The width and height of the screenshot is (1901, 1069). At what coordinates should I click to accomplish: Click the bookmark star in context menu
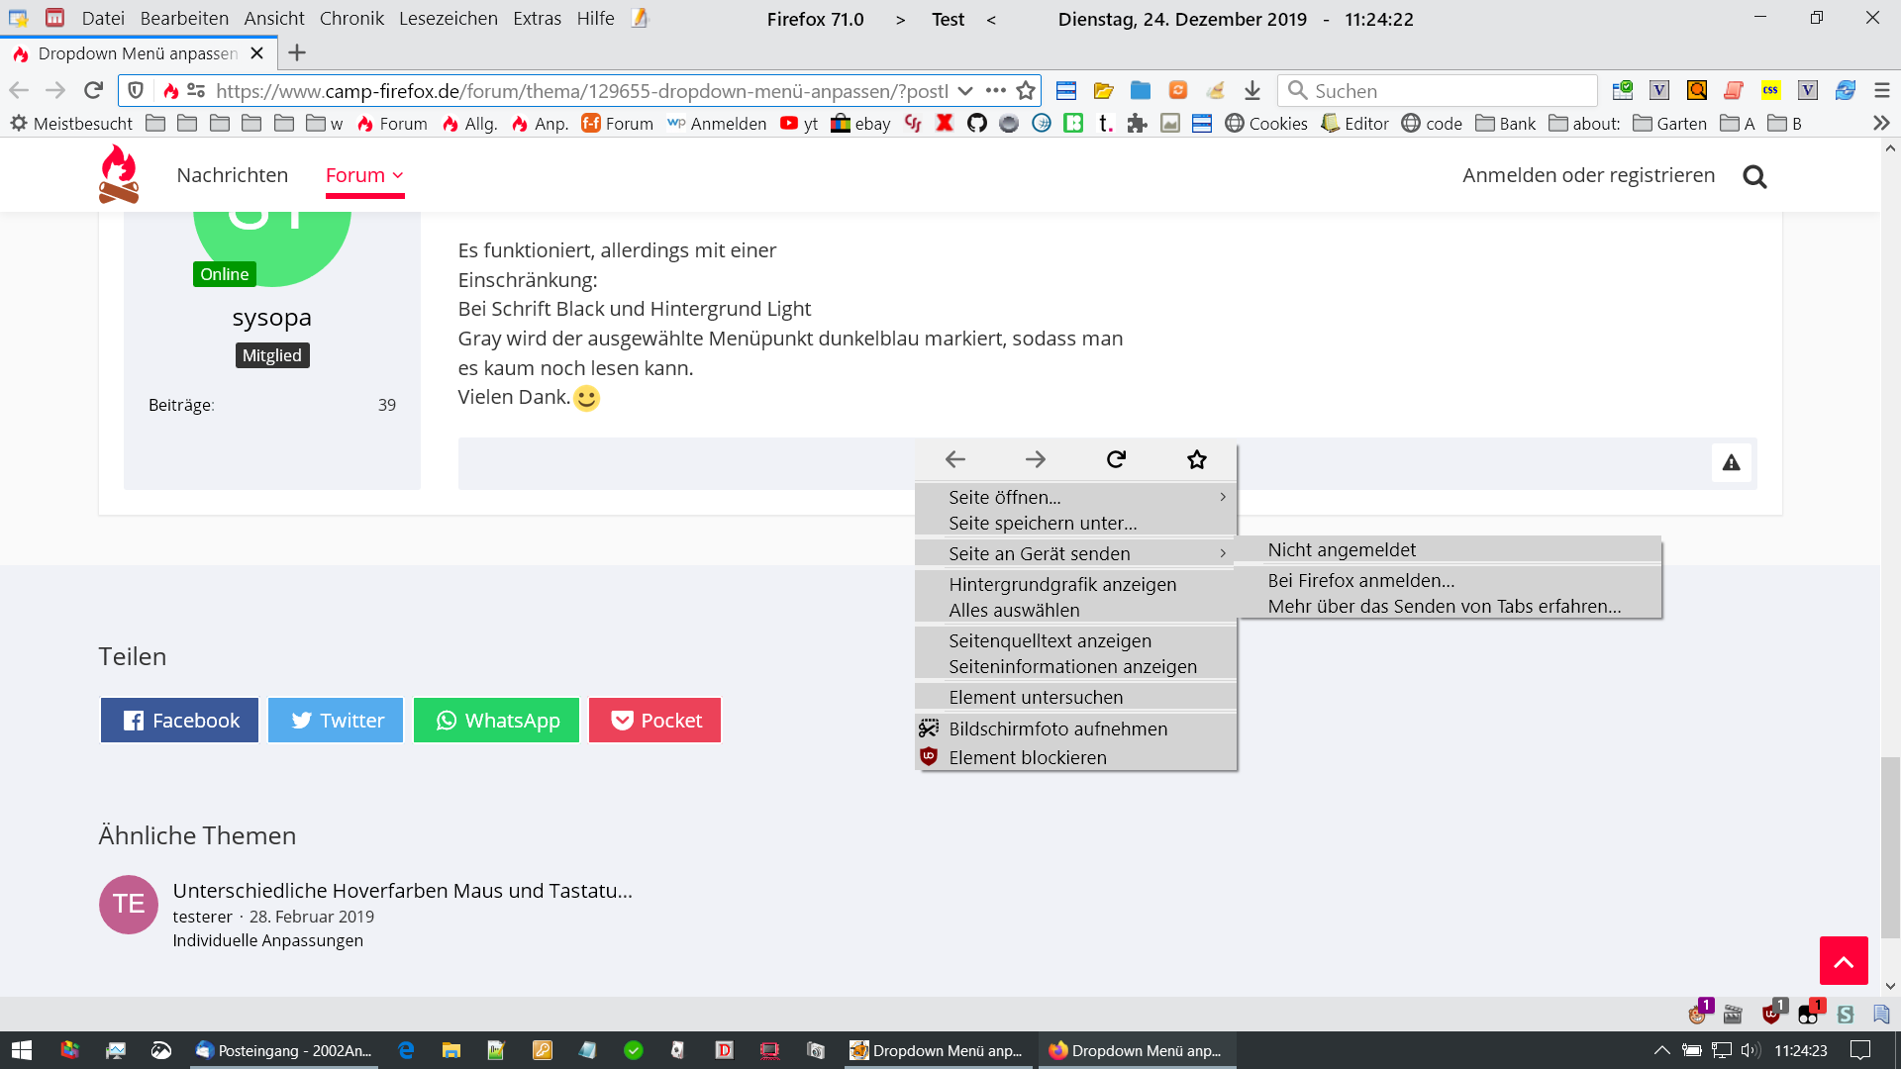[x=1196, y=459]
